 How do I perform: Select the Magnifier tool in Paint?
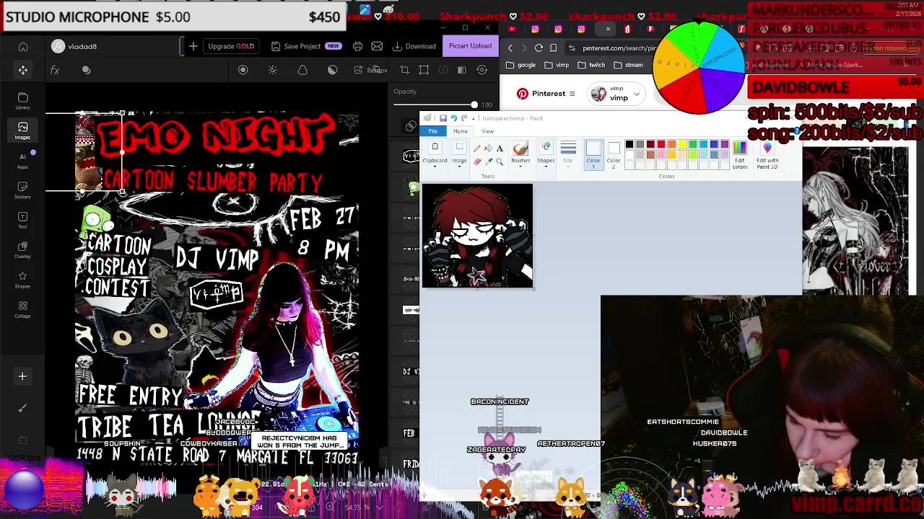point(500,162)
